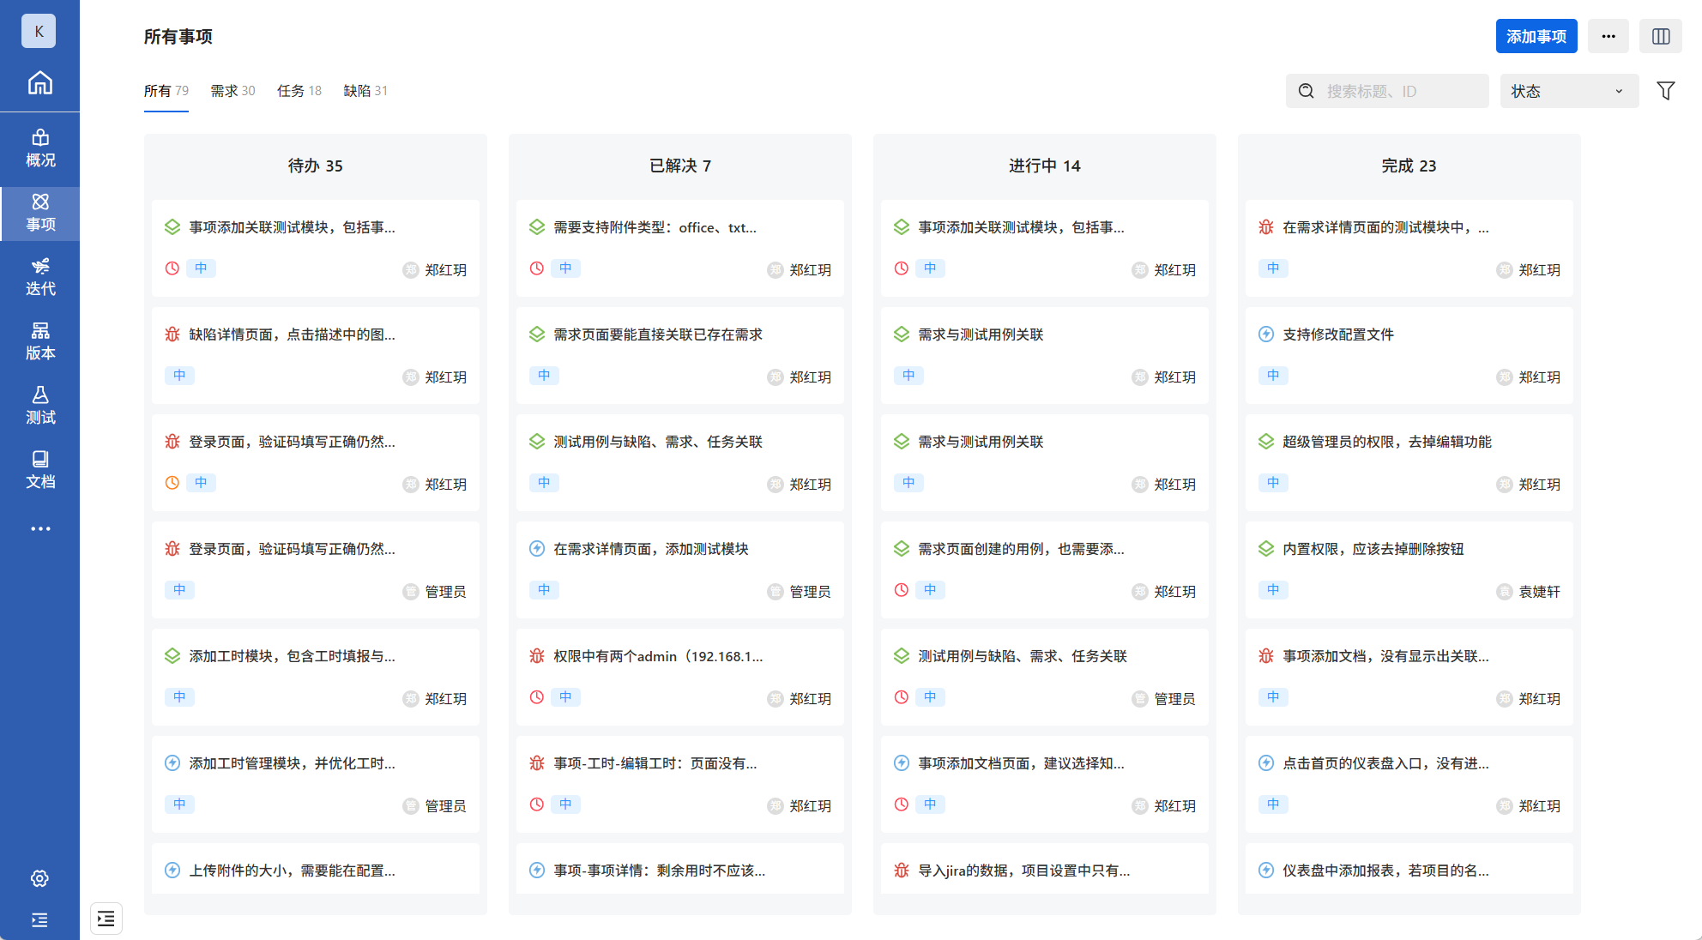The height and width of the screenshot is (940, 1702).
Task: Open card 支持修改配置文件
Action: [1337, 334]
